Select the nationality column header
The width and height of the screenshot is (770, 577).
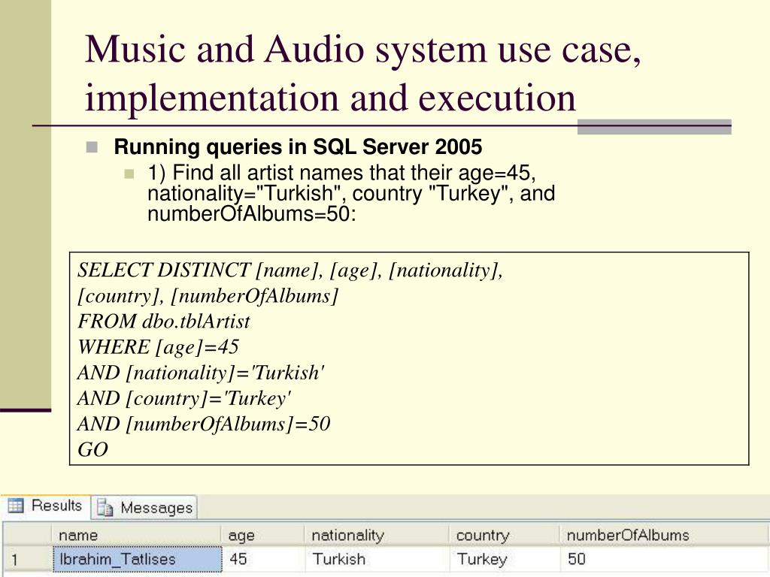pos(377,535)
